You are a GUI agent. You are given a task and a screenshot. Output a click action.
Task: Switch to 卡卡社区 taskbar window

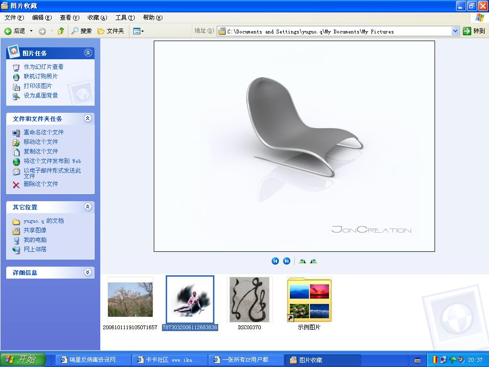pyautogui.click(x=170, y=360)
